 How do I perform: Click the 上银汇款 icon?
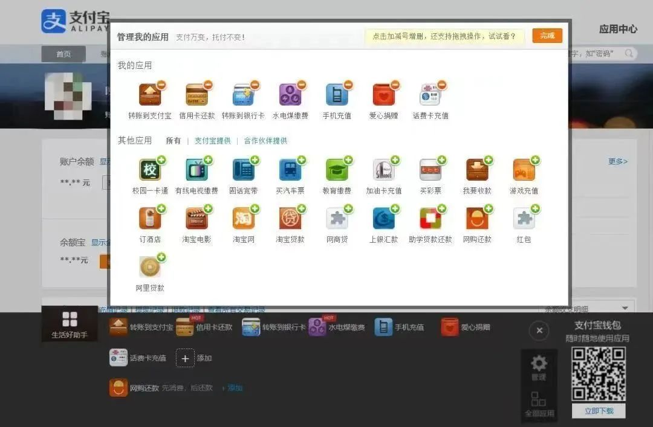[383, 219]
